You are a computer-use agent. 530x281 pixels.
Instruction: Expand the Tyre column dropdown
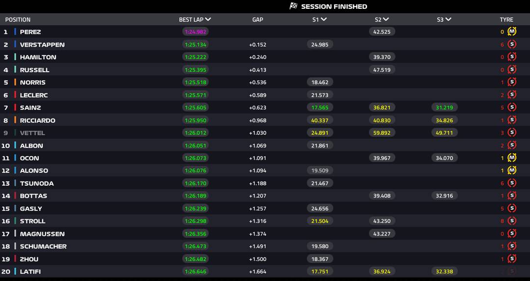506,20
